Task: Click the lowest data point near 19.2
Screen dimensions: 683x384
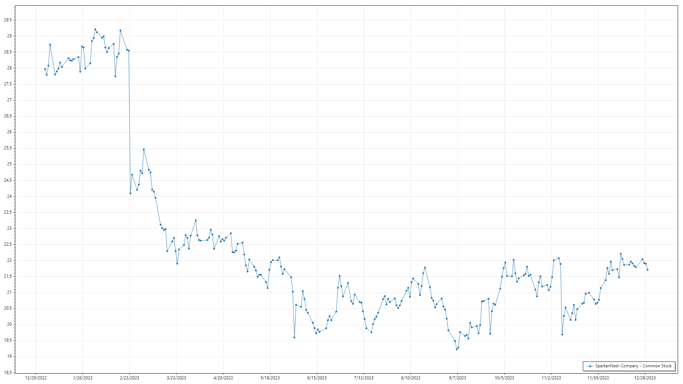Action: coord(457,349)
